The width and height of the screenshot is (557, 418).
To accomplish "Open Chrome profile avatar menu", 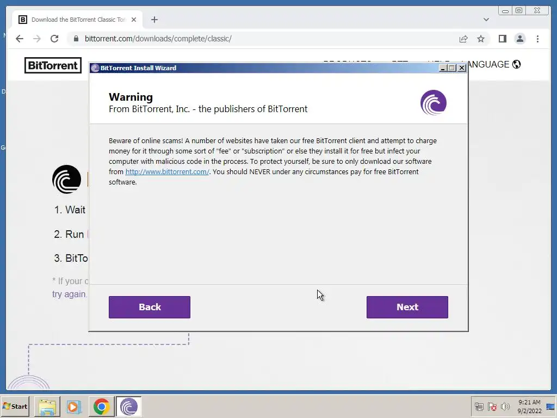I will (x=520, y=39).
